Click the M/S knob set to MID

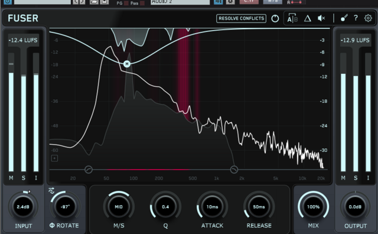119,207
